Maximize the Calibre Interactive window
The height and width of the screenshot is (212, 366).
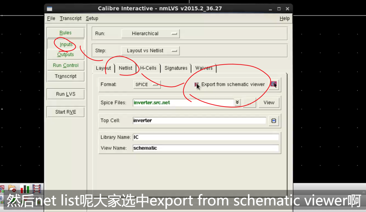pyautogui.click(x=279, y=9)
